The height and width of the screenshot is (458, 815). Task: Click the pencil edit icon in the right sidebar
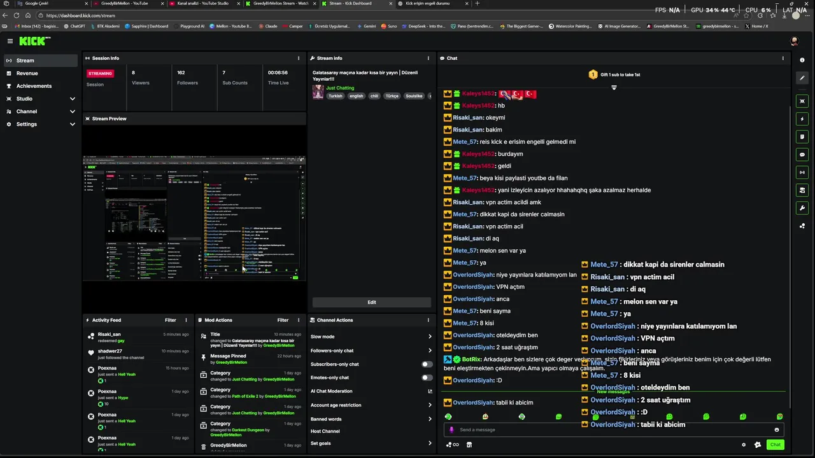[802, 78]
